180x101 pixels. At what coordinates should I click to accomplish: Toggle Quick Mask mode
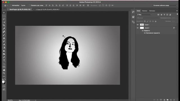click(x=4, y=86)
